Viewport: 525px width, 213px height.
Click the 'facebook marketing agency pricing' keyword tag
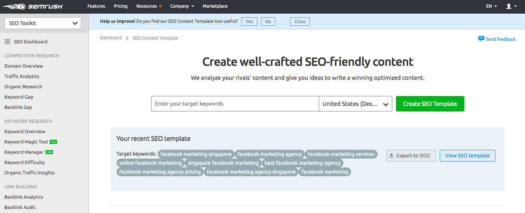pos(160,172)
